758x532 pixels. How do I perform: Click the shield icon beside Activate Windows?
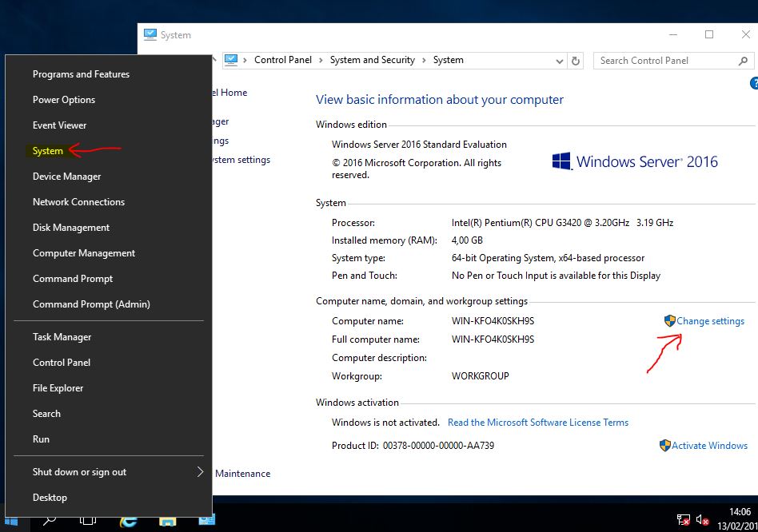tap(664, 445)
